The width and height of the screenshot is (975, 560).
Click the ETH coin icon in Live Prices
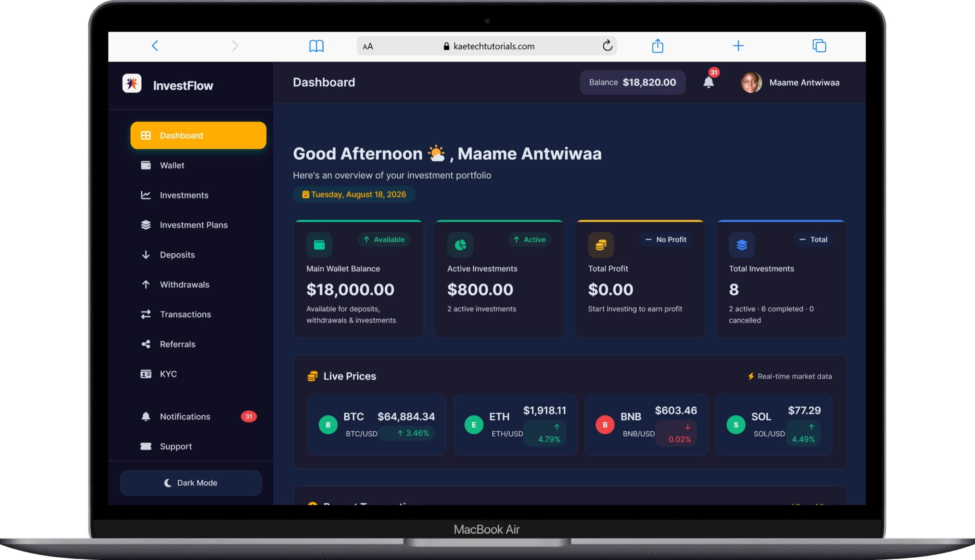(x=474, y=425)
